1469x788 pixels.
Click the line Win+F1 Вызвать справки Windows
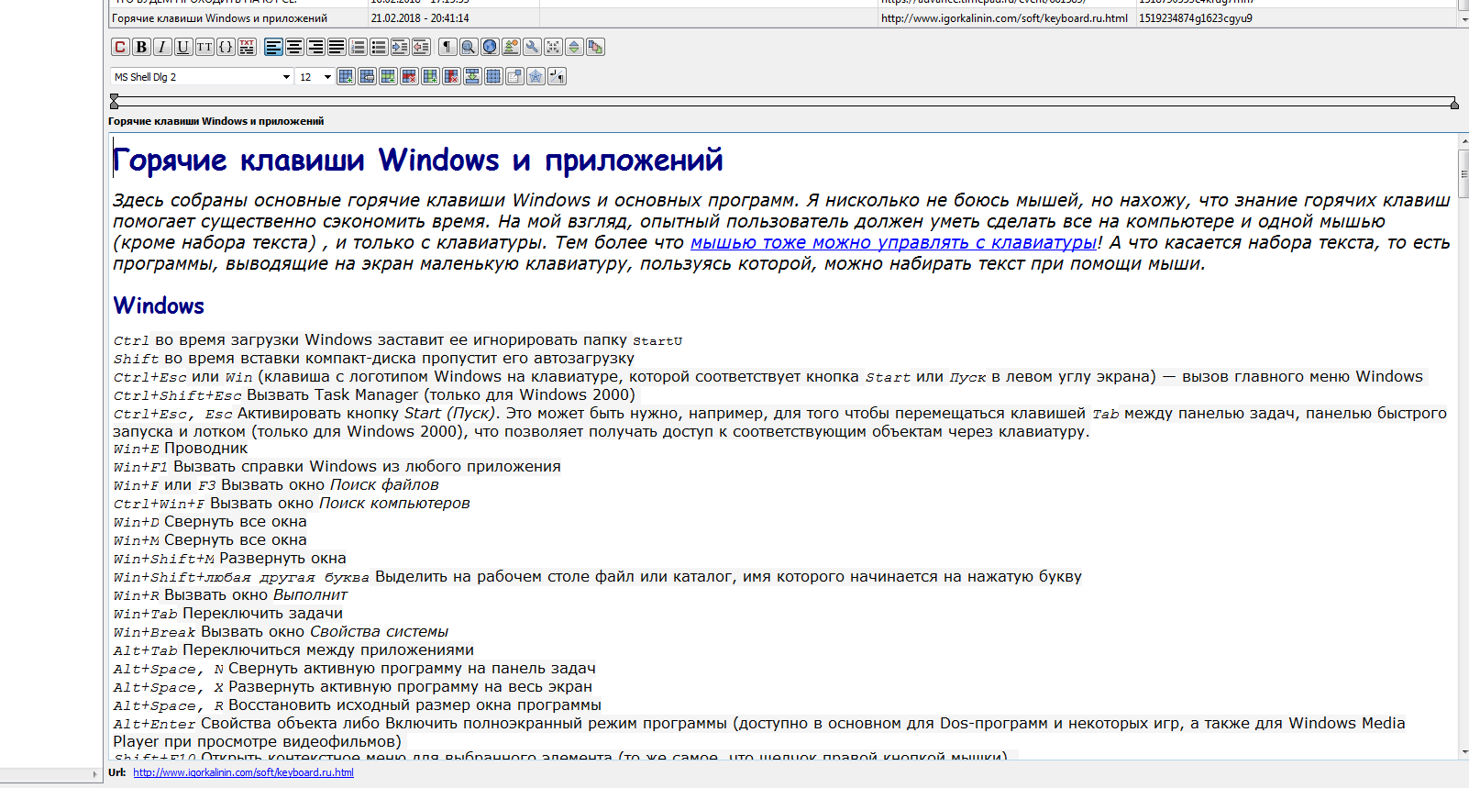point(337,467)
